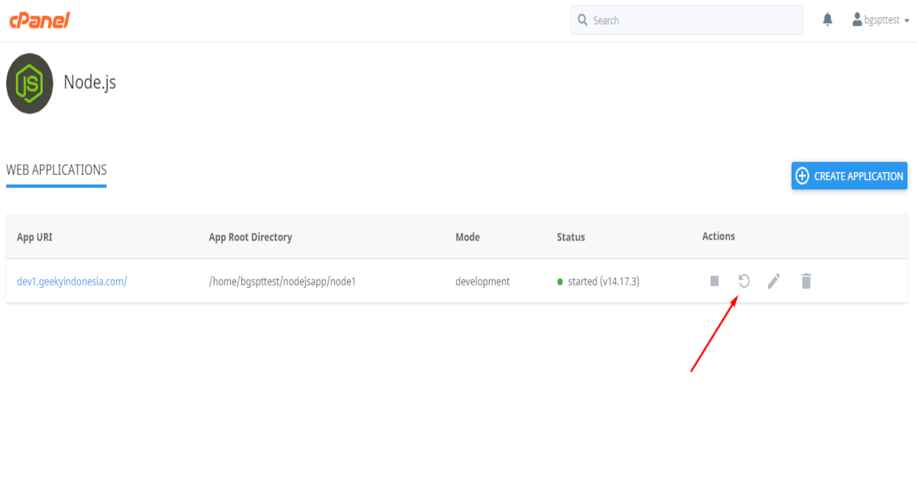Click the cPanel logo
Viewport: 917px width, 481px height.
coord(40,21)
